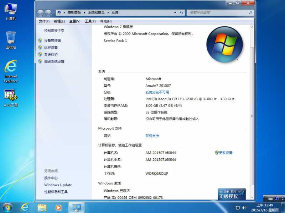The image size is (285, 213).
Task: Click the language bar help icon
Action: click(x=277, y=198)
